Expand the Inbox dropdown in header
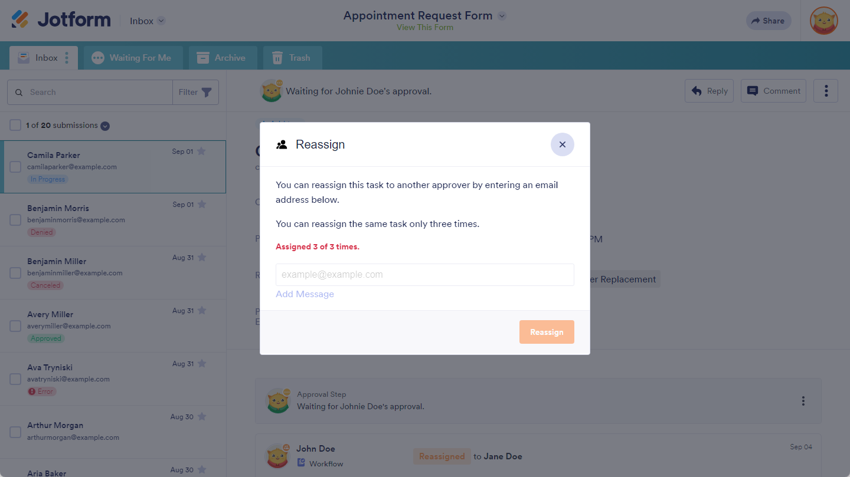The height and width of the screenshot is (477, 850). [x=161, y=21]
